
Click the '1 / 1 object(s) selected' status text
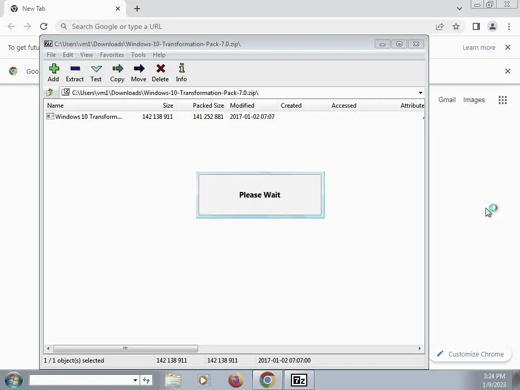coord(74,361)
